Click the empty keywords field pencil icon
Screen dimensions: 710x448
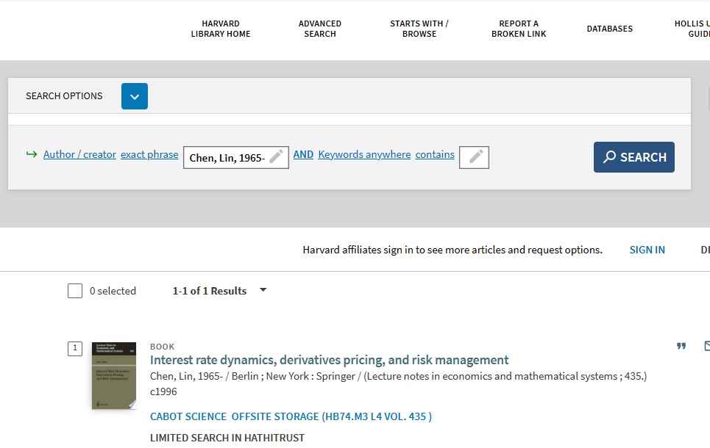coord(475,157)
